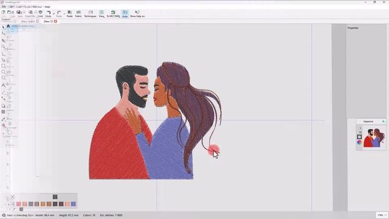This screenshot has width=389, height=219.
Task: Click the Properties panel header
Action: 353,28
